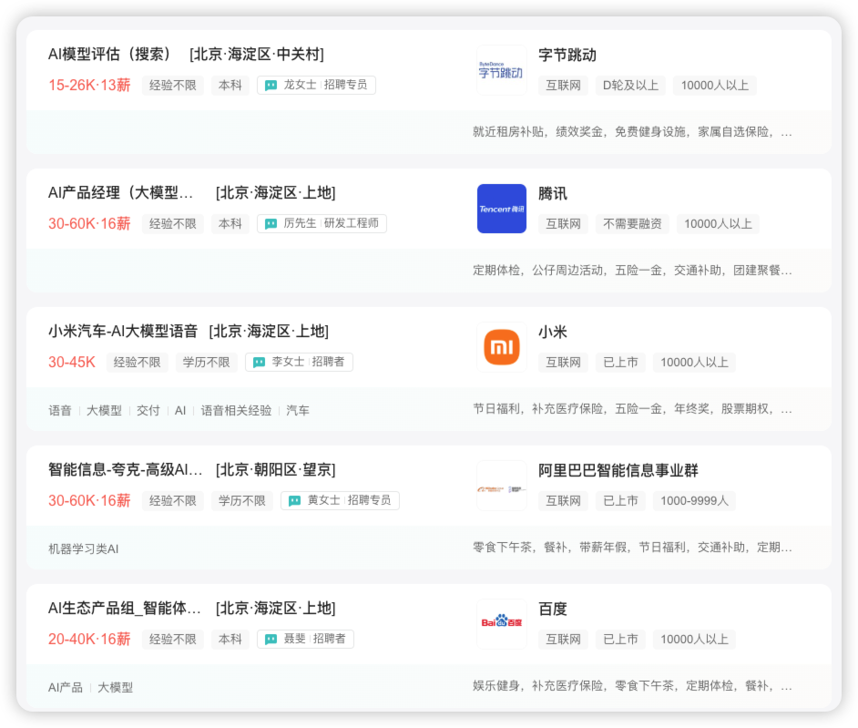Click chat icon next to 龙女士
This screenshot has width=858, height=728.
(x=271, y=86)
